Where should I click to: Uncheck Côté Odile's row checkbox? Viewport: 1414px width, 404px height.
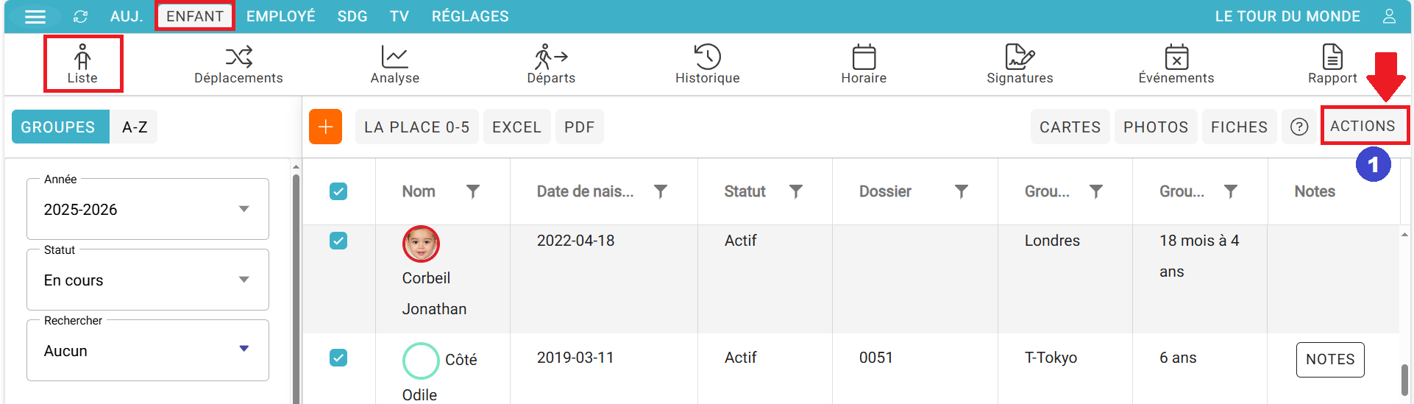click(x=338, y=358)
